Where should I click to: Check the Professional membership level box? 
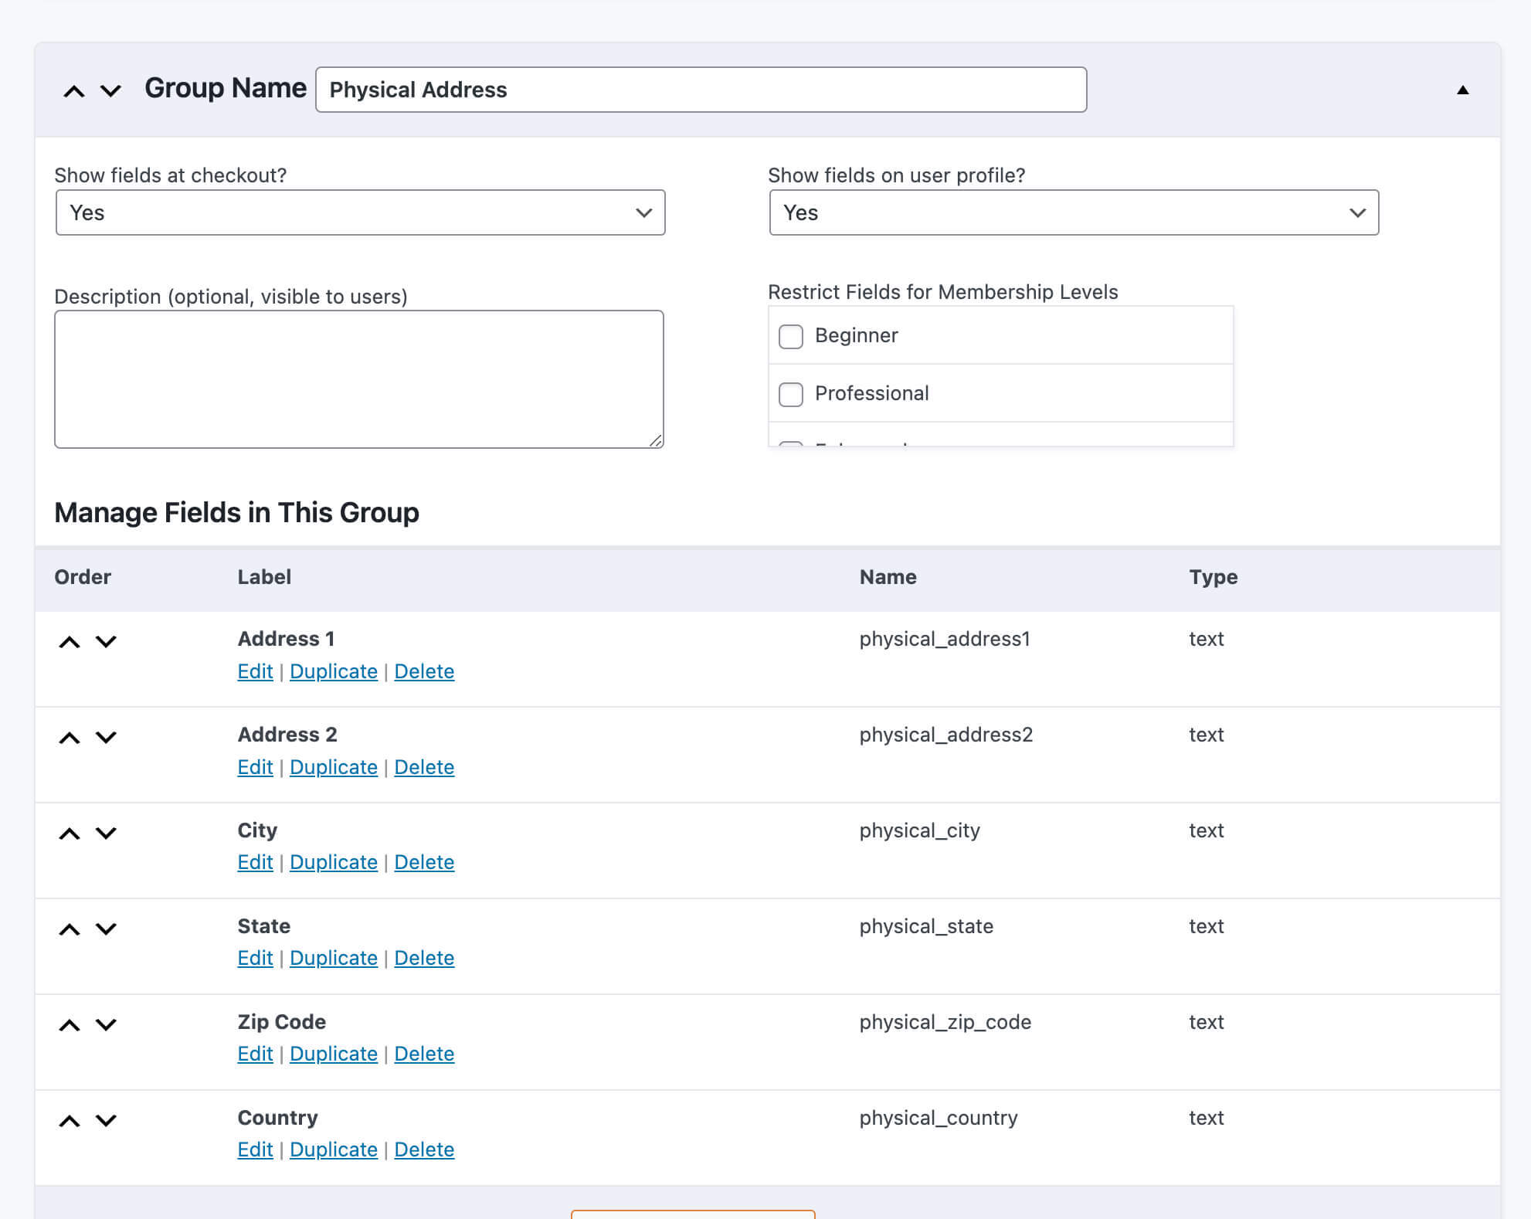[790, 394]
